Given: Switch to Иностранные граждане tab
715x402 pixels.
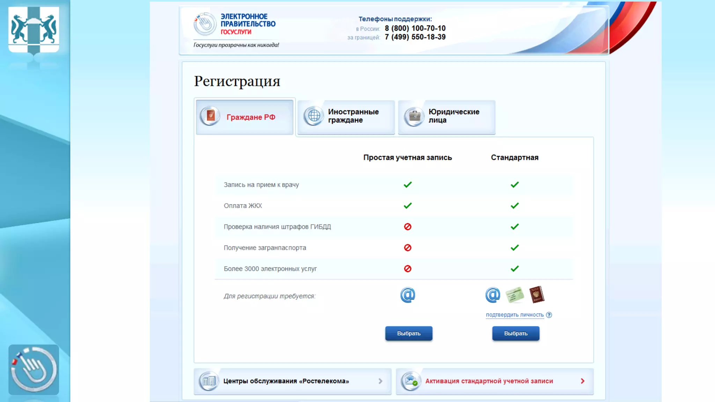Looking at the screenshot, I should [x=346, y=117].
